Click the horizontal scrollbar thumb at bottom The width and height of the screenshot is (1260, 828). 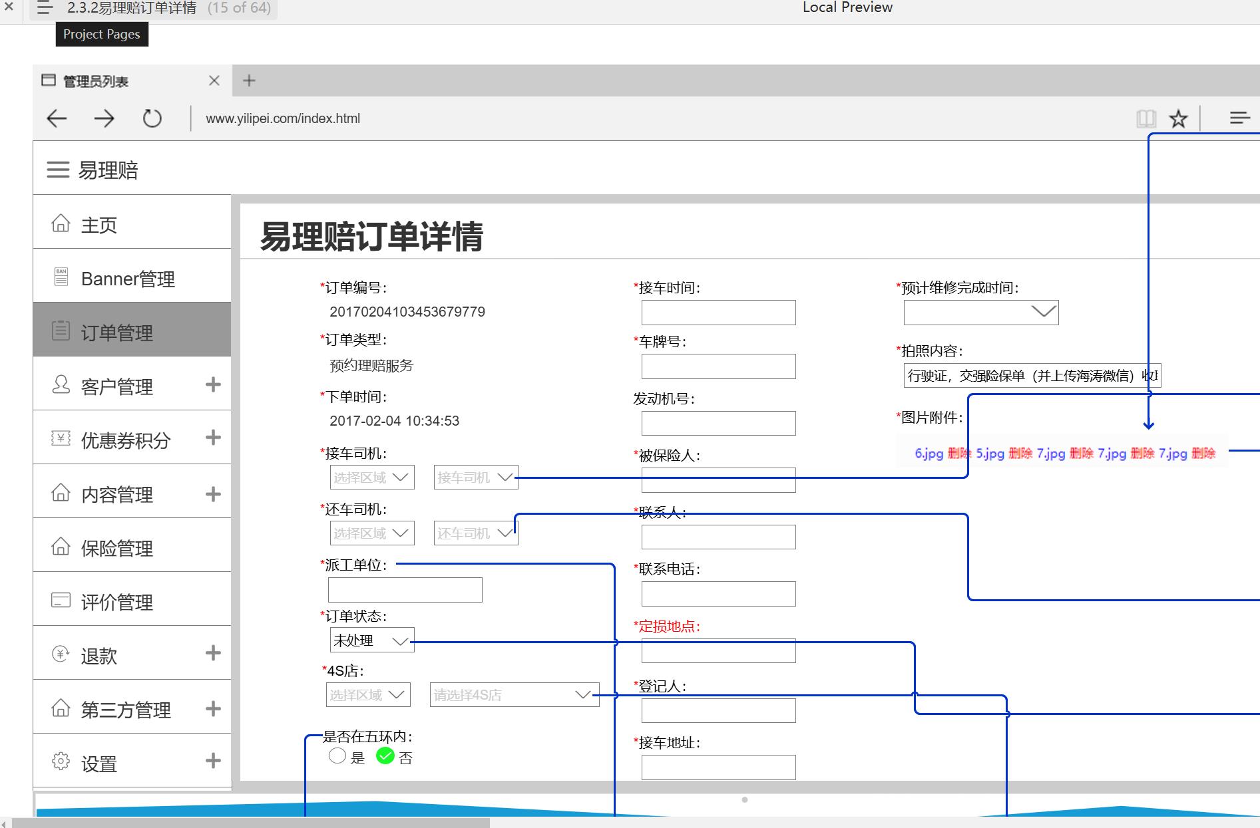251,823
